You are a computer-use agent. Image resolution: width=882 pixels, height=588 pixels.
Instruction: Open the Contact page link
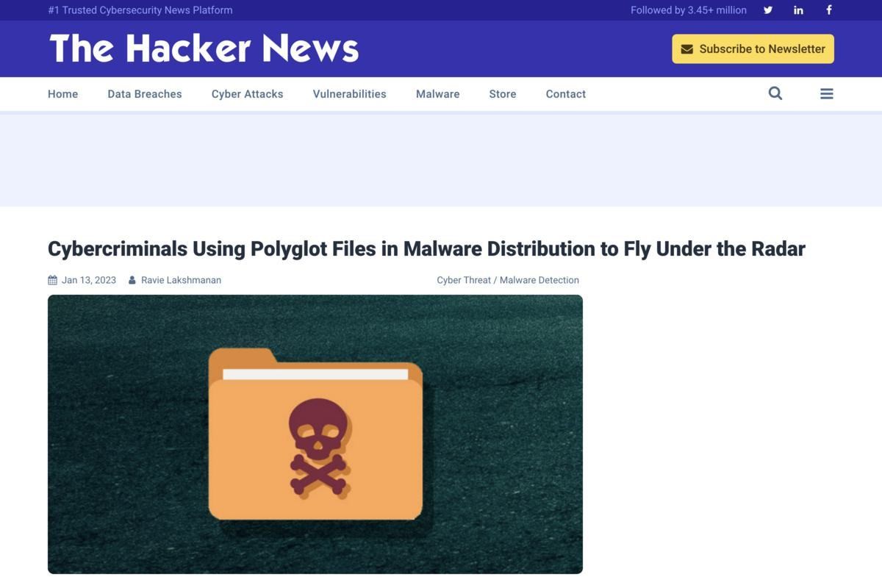pyautogui.click(x=566, y=94)
